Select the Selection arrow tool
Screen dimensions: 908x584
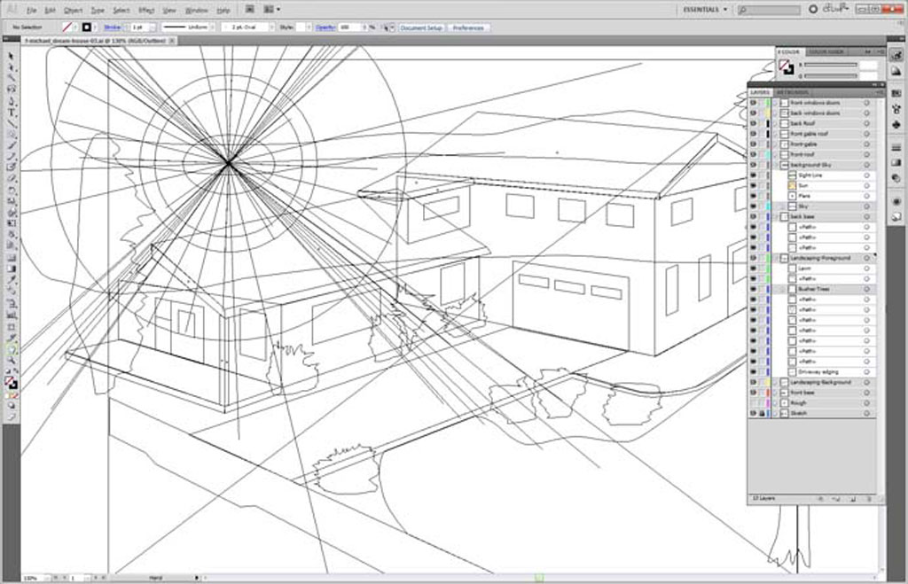pos(11,56)
